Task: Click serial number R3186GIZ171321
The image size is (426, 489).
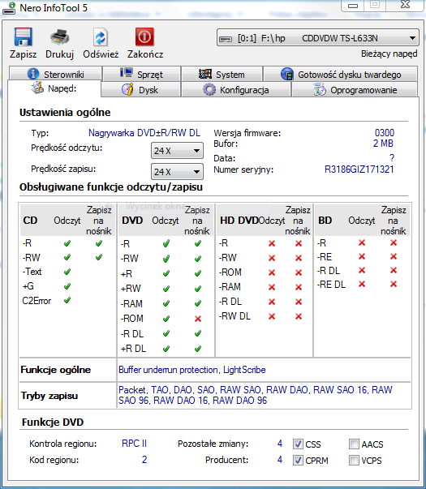Action: [359, 169]
